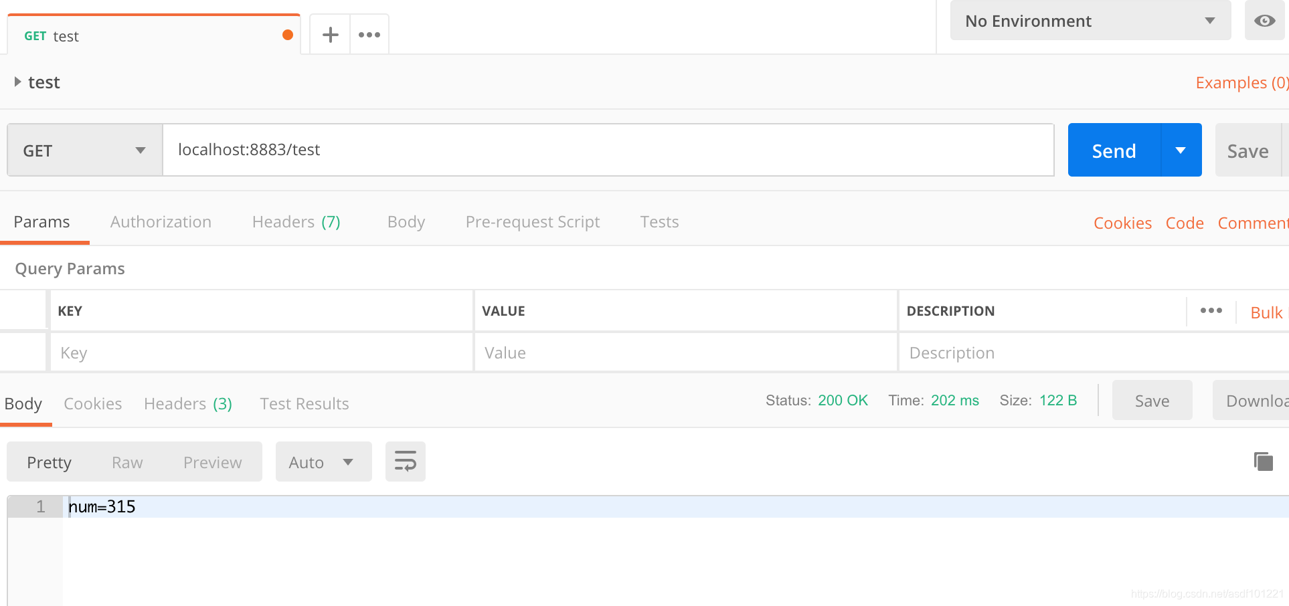Copy the response body using the copy icon

click(1262, 461)
